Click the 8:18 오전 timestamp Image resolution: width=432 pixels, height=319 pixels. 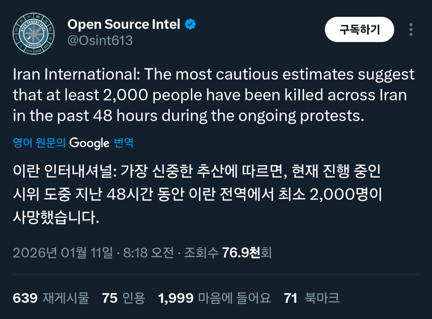click(x=148, y=253)
